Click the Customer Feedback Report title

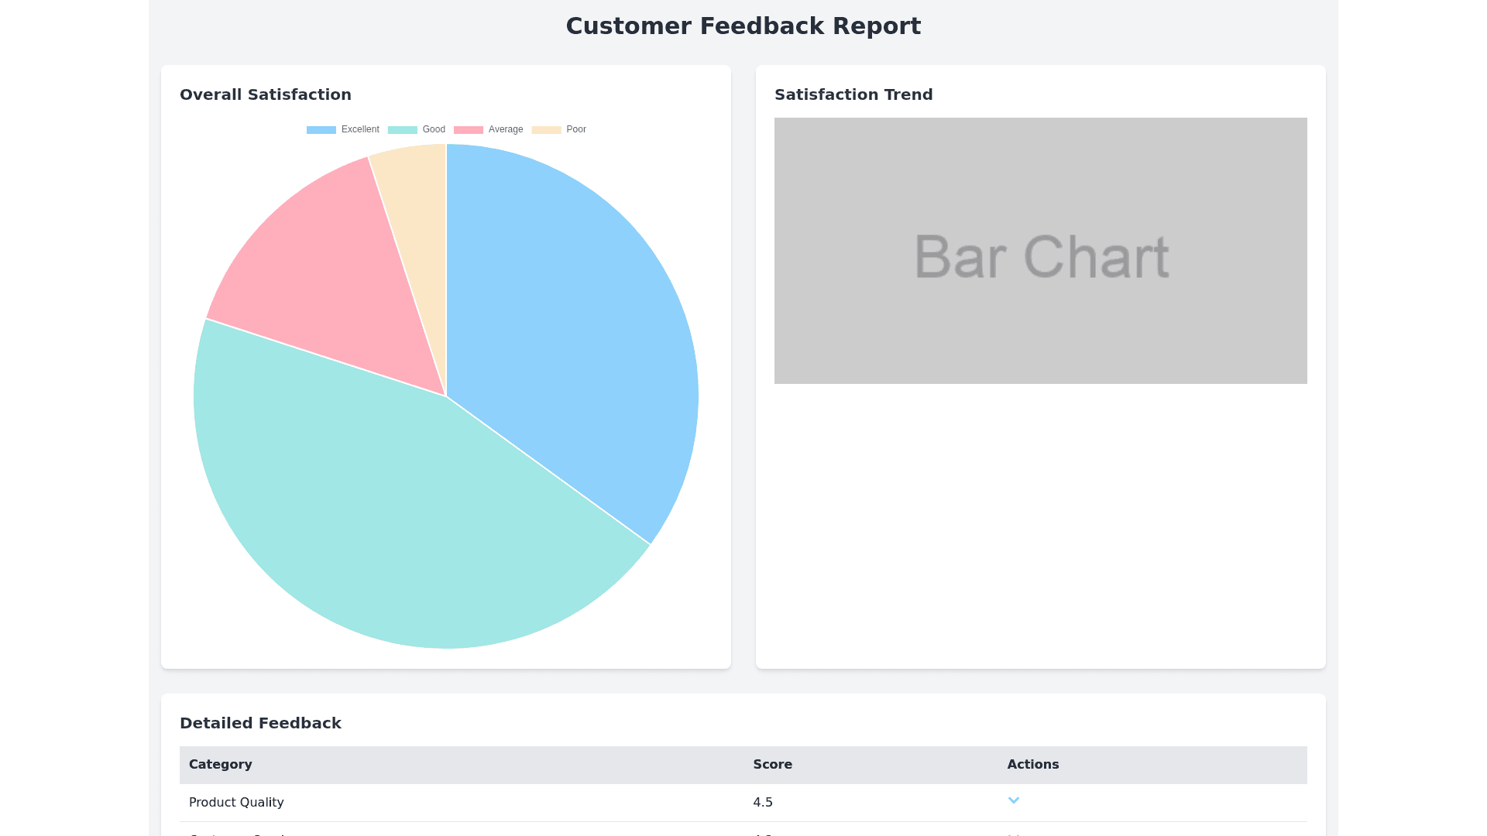pos(743,26)
